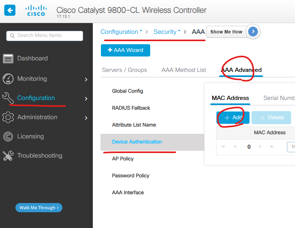Image resolution: width=295 pixels, height=228 pixels.
Task: Expand the Administration submenu chevron
Action: pos(86,118)
